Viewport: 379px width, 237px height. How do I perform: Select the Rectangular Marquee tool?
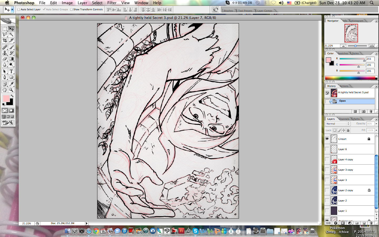tap(5, 29)
